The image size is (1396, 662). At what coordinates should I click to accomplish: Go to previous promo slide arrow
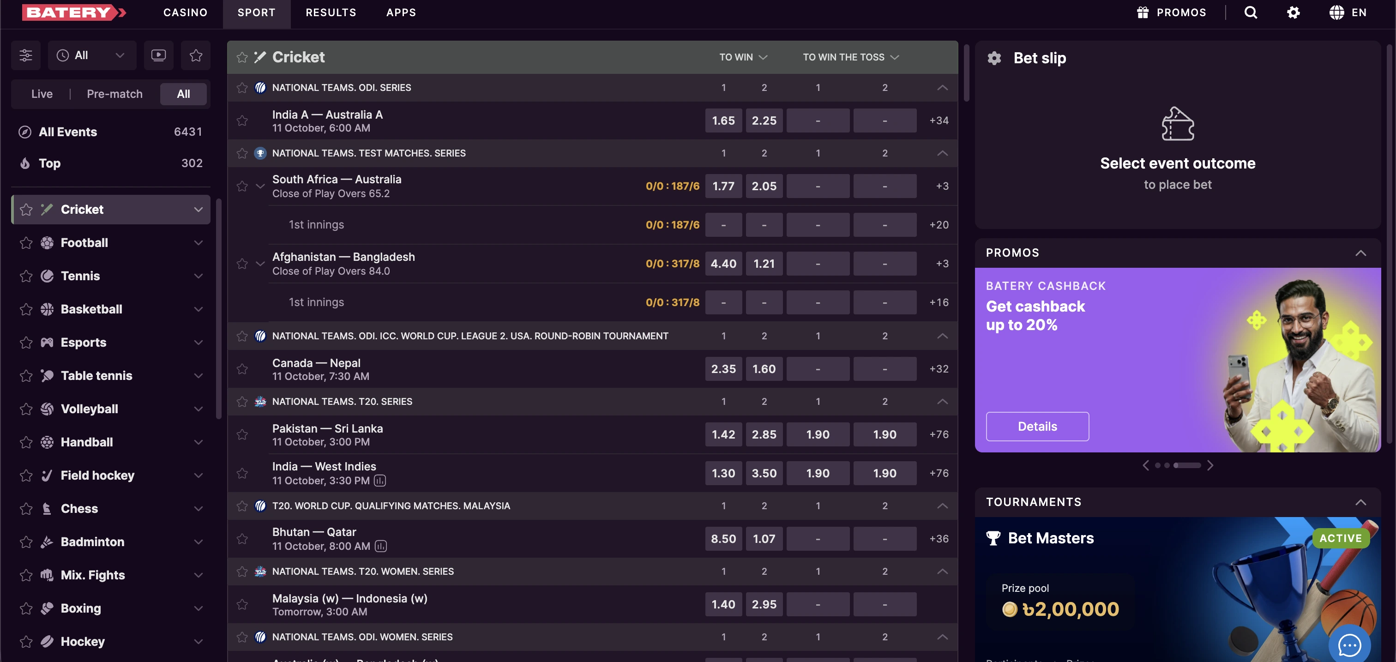tap(1146, 465)
